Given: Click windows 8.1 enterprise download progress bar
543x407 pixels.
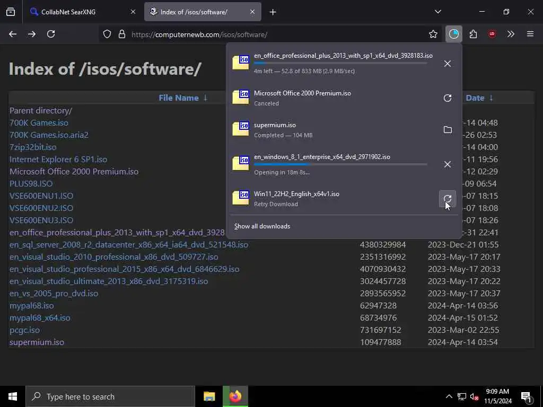Looking at the screenshot, I should pos(340,164).
